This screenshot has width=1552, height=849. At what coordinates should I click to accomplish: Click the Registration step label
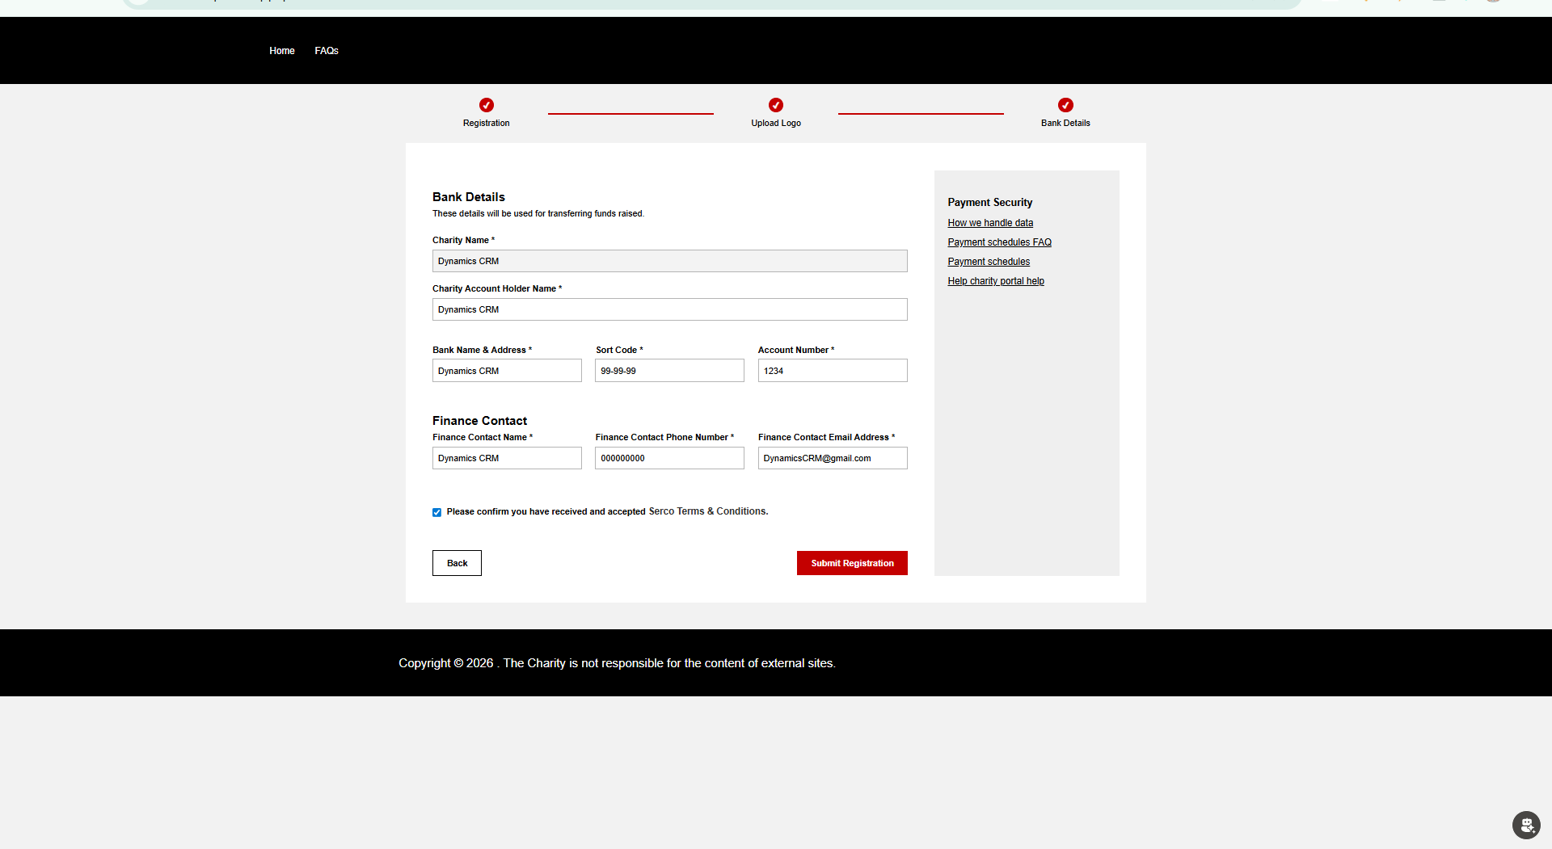point(486,123)
